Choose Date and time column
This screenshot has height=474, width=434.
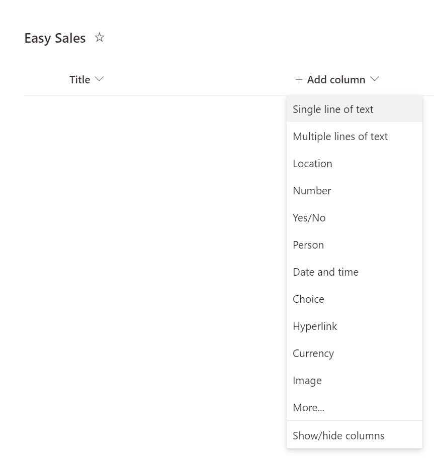325,272
